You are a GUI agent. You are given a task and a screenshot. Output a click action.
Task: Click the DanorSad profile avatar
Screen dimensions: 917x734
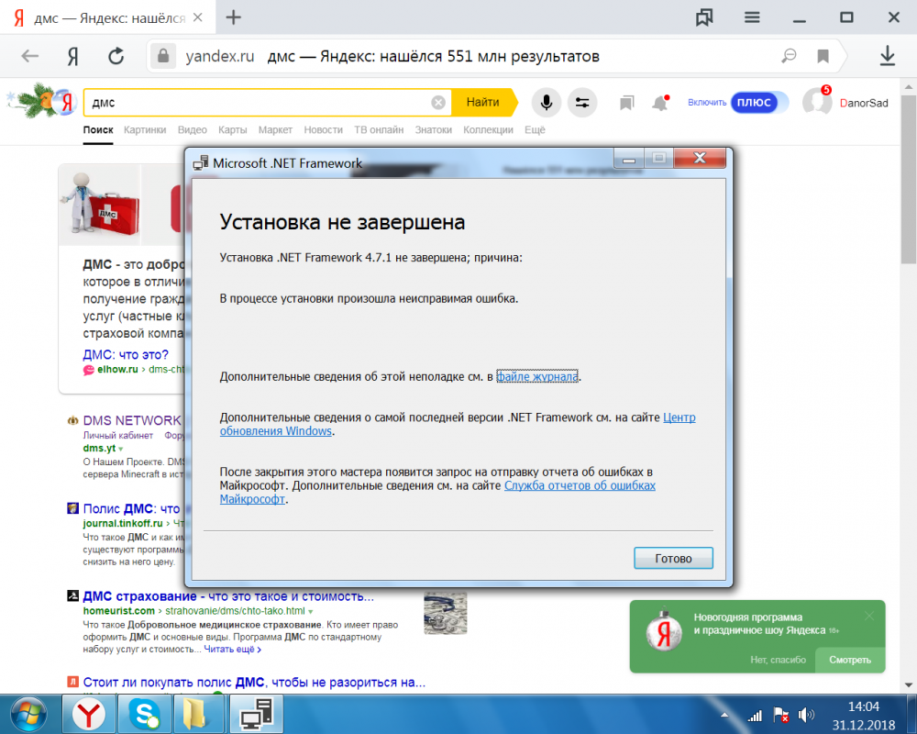tap(816, 102)
